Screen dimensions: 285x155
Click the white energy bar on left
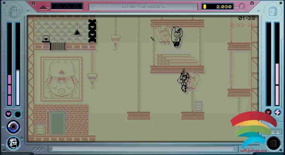point(18,87)
